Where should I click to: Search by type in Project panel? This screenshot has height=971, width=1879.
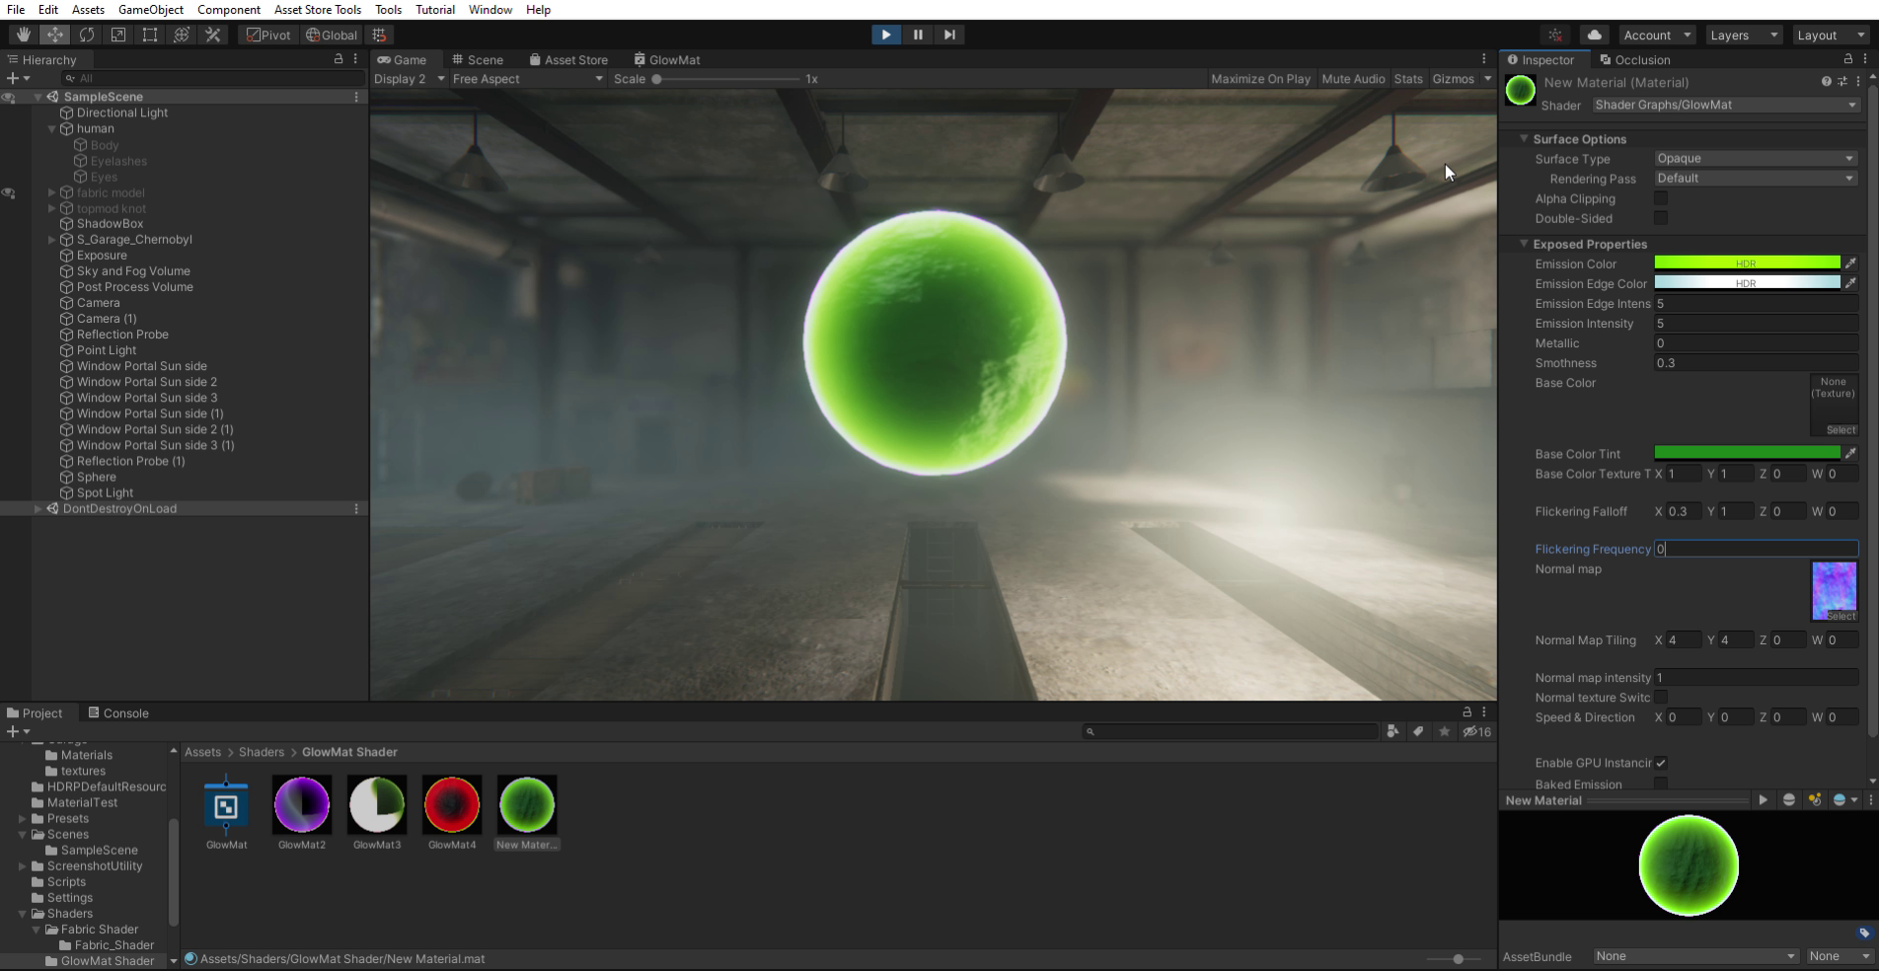click(x=1392, y=731)
